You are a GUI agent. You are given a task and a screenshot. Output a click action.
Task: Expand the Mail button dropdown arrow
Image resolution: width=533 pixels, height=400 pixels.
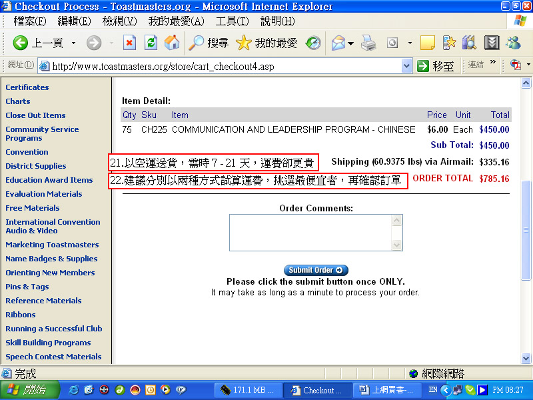352,43
